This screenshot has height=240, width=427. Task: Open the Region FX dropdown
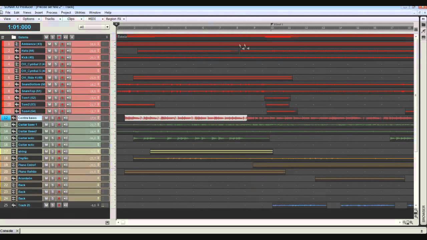115,19
